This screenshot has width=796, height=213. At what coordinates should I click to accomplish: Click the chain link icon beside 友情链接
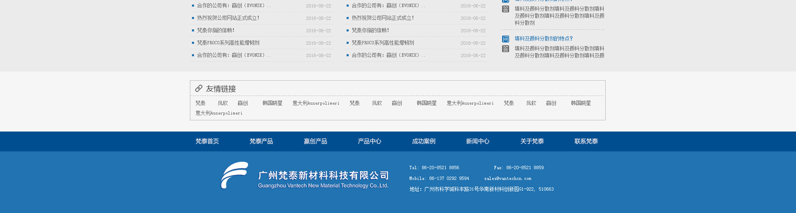point(199,89)
